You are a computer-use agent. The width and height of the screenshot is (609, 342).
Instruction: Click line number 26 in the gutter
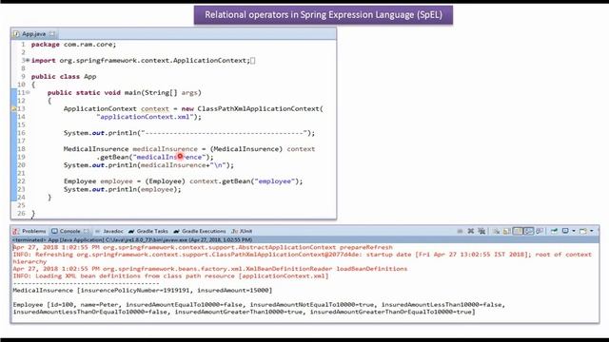(21, 213)
